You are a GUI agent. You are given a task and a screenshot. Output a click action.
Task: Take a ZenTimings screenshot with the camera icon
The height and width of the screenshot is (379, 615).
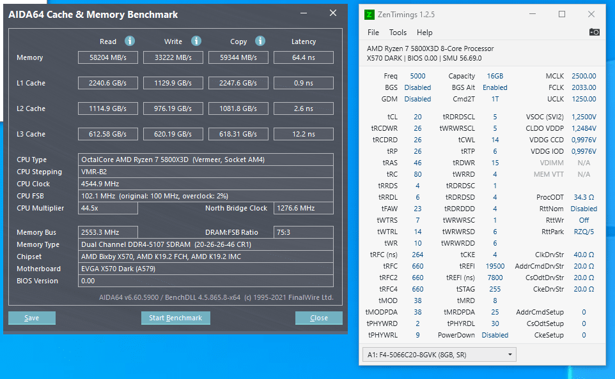point(594,32)
